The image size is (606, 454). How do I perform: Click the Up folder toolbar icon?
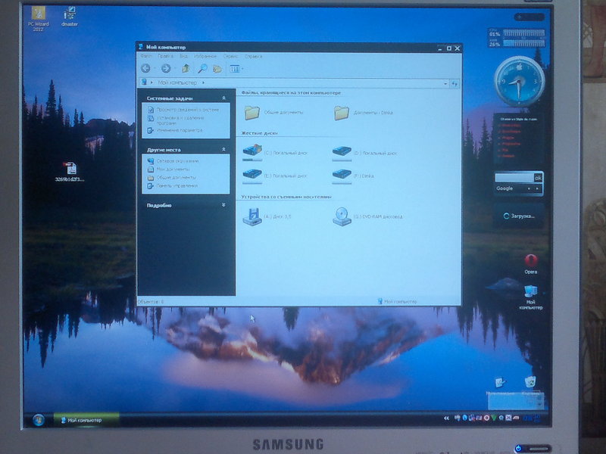point(186,68)
